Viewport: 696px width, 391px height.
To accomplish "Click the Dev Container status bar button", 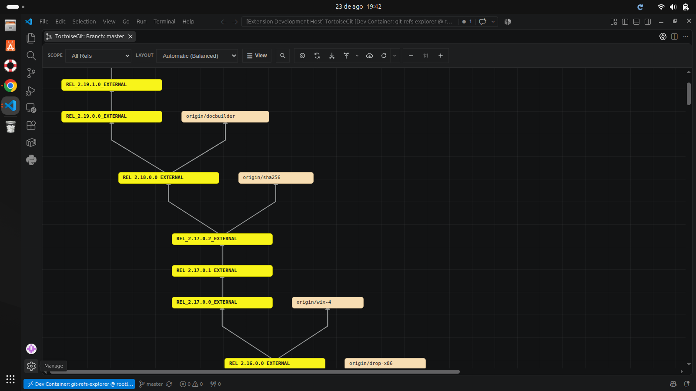I will click(x=79, y=384).
